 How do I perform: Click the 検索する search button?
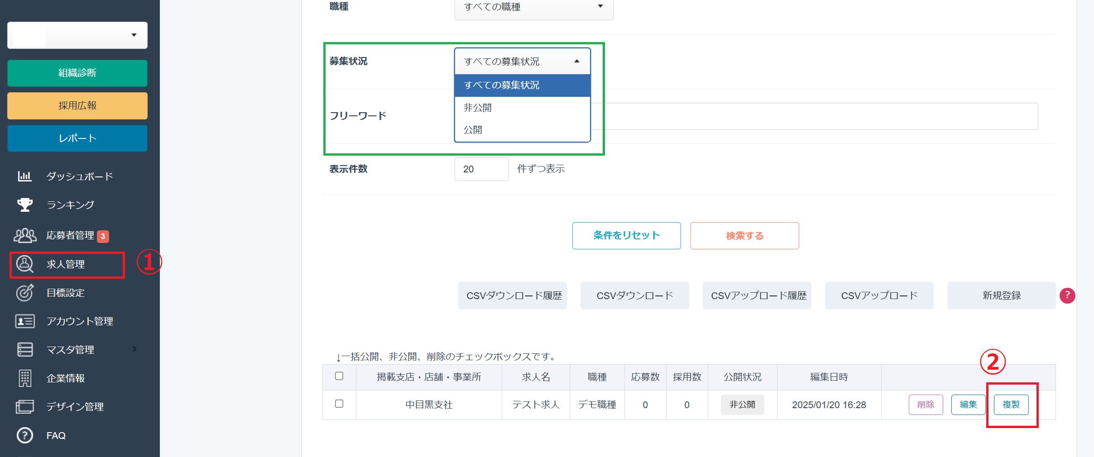744,236
